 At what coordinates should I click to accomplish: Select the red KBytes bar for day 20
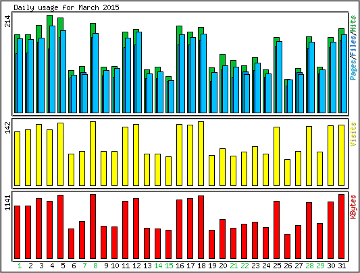click(x=222, y=239)
